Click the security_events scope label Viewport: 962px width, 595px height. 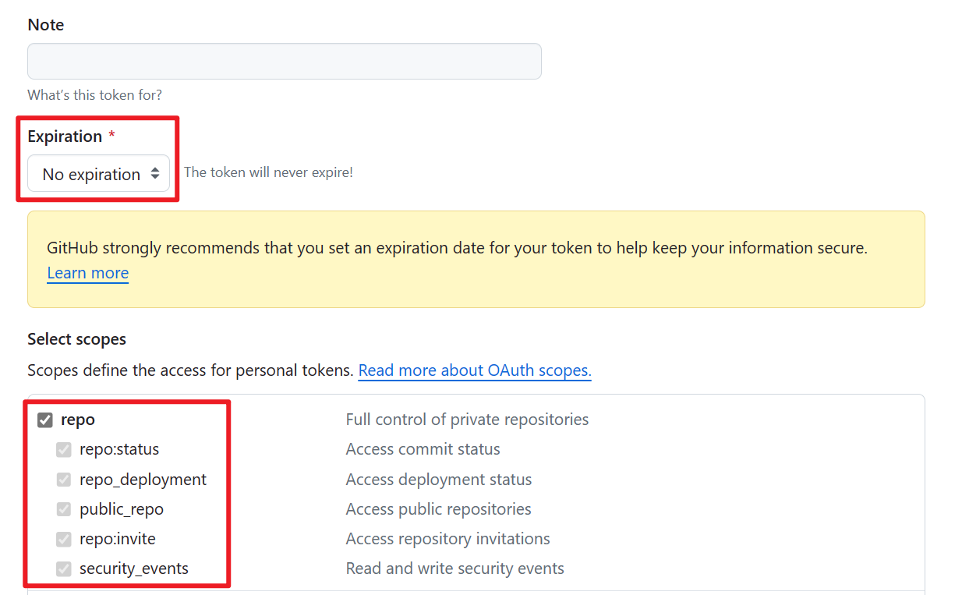coord(134,569)
